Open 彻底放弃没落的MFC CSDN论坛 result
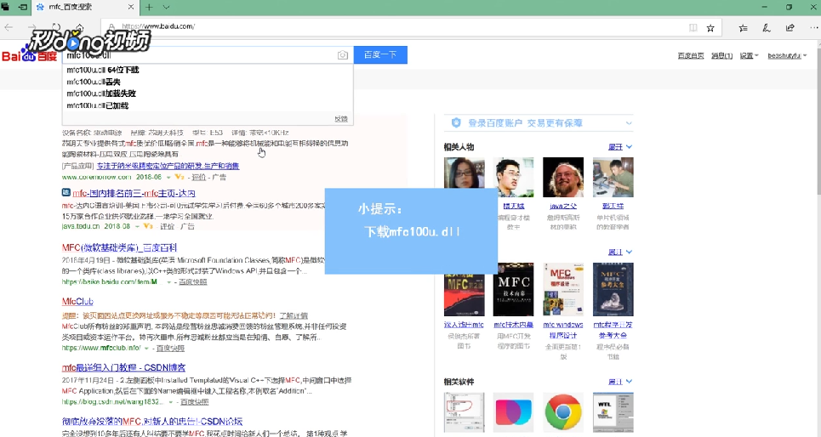Viewport: 821px width, 437px height. tap(151, 422)
